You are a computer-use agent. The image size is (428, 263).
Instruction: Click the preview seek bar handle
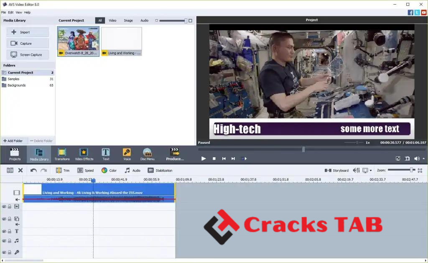303,149
